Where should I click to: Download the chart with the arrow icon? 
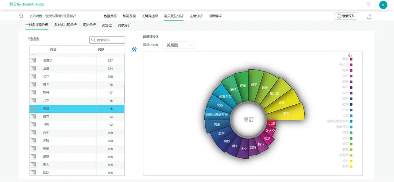coord(350,55)
